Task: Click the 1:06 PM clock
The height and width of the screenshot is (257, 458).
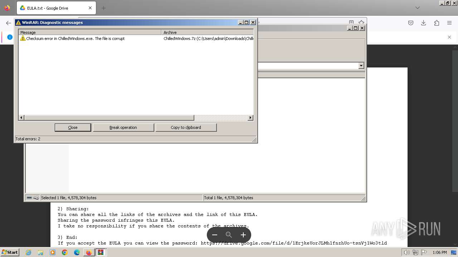Action: click(x=439, y=252)
